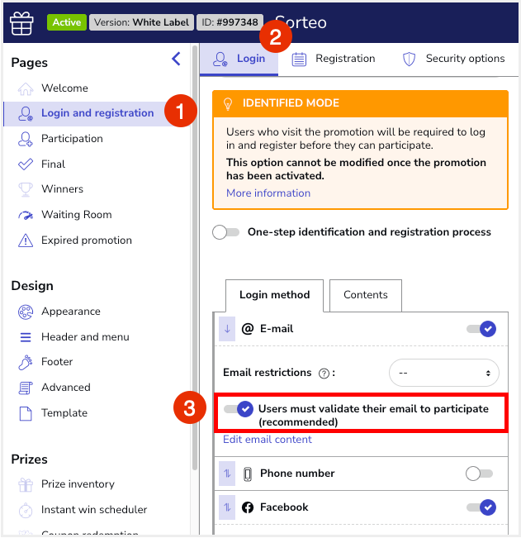Click the phone device icon
The image size is (521, 538).
tap(248, 474)
